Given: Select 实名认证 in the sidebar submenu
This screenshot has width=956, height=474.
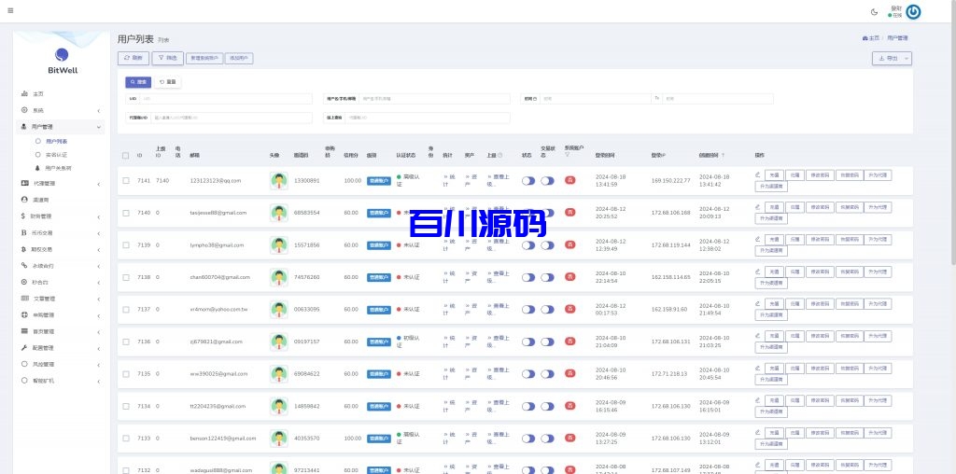Looking at the screenshot, I should pos(57,155).
